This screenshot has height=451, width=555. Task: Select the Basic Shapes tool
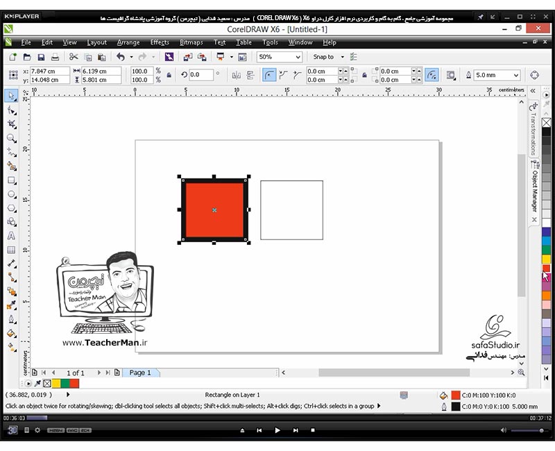coord(11,221)
